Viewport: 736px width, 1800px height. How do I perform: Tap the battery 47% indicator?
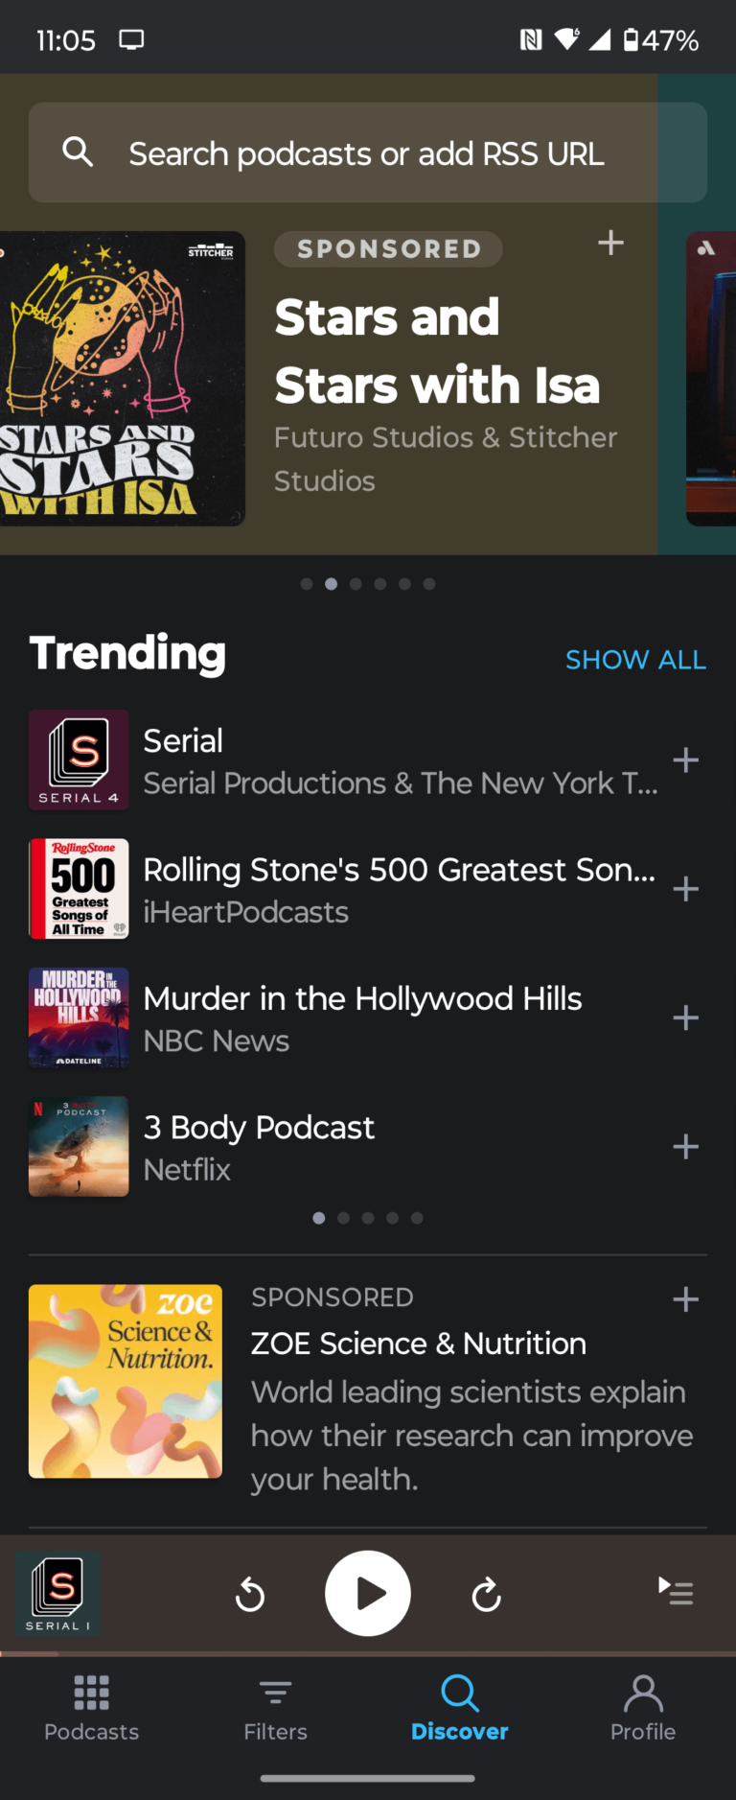pos(660,40)
